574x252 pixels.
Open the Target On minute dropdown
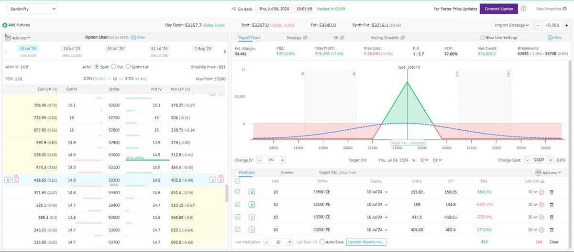(x=437, y=160)
